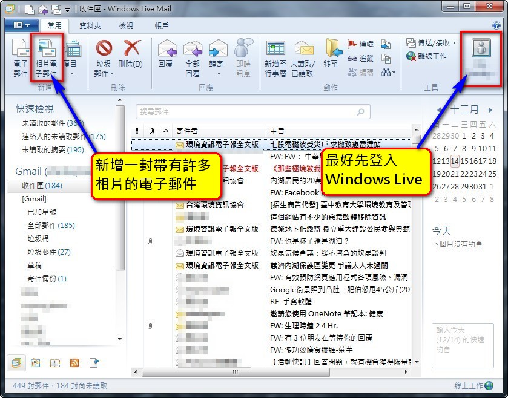The height and width of the screenshot is (398, 508).
Task: Expand forward dropdown arrow
Action: pyautogui.click(x=219, y=74)
